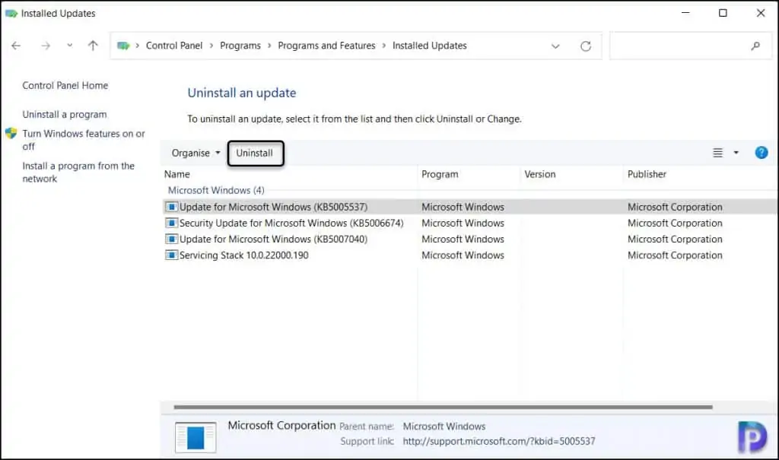Open Turn Windows features on or off
Viewport: 779px width, 460px height.
(84, 140)
